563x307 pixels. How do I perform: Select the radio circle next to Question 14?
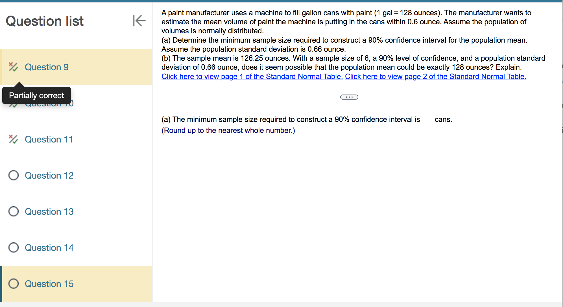point(13,247)
